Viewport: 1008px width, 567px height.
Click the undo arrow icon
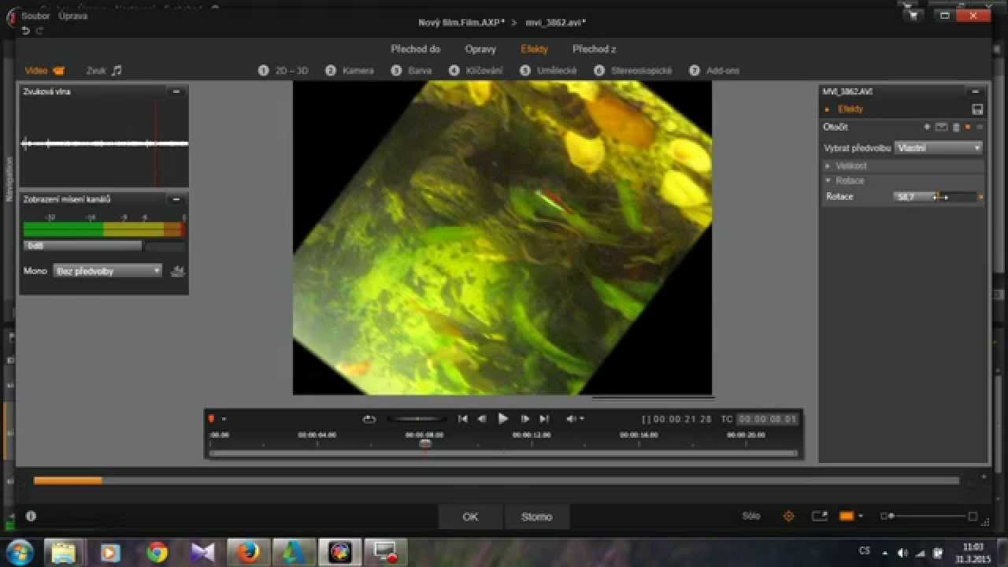pos(25,30)
